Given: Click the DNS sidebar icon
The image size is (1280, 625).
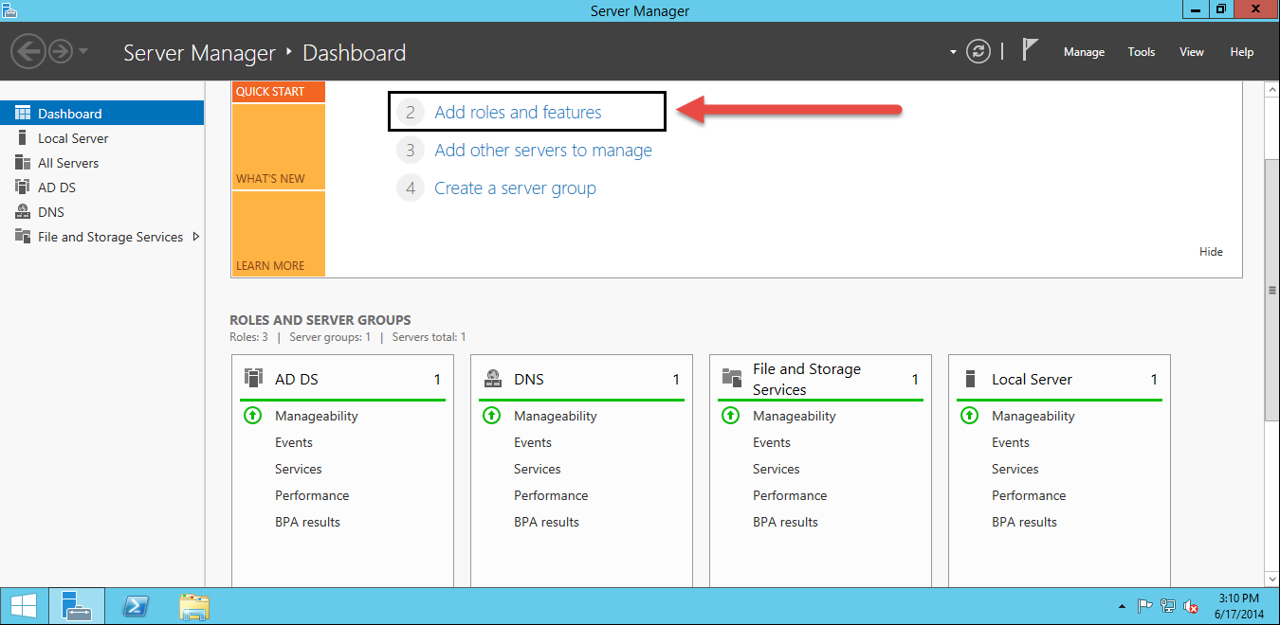Looking at the screenshot, I should click(23, 212).
